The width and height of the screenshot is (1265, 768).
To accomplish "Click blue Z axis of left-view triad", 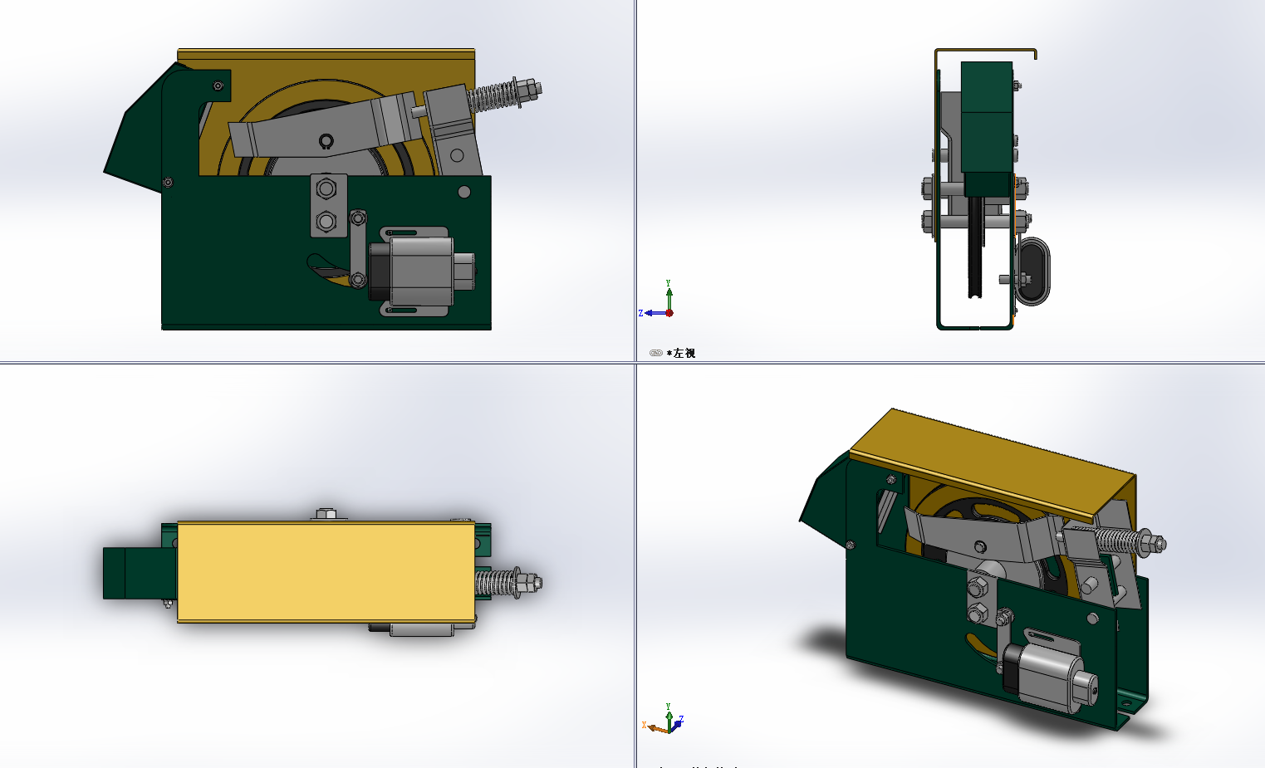I will pyautogui.click(x=655, y=313).
